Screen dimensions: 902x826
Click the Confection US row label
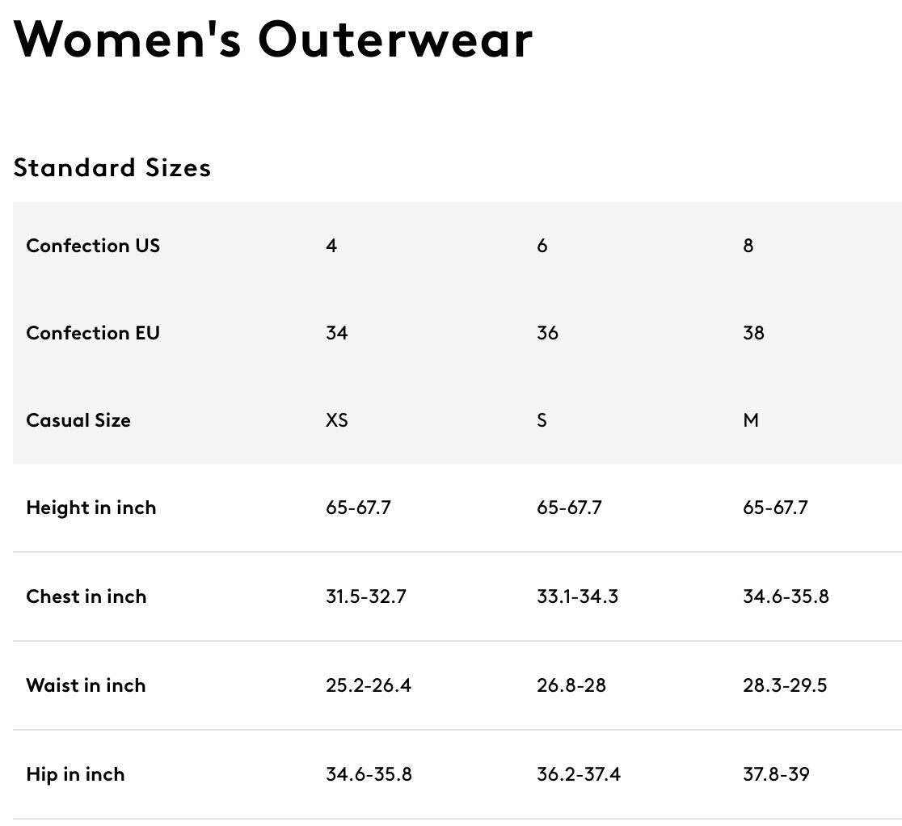(93, 246)
